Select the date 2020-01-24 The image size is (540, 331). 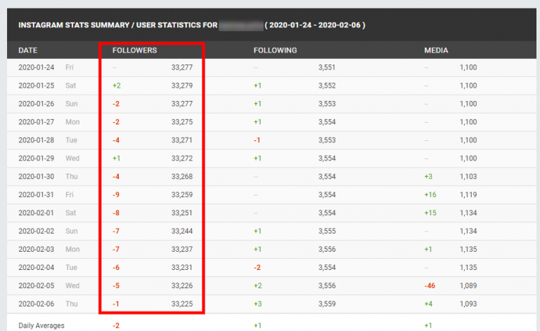(x=36, y=67)
